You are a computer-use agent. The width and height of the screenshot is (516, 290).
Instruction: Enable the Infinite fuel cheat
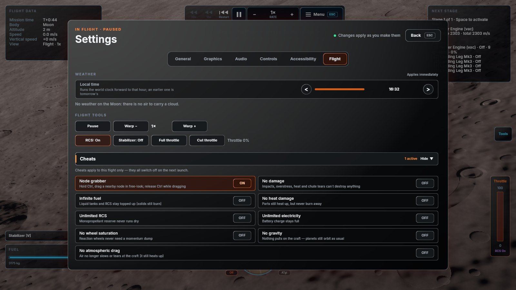[242, 201]
